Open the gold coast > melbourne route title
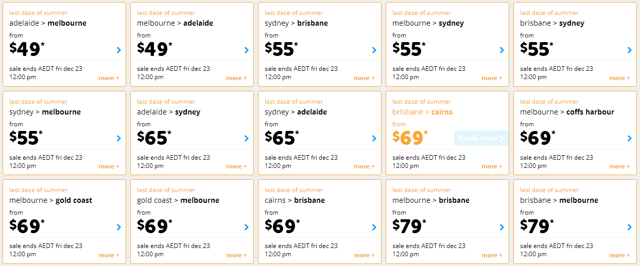Screen dimensions: 640x266 tap(178, 200)
